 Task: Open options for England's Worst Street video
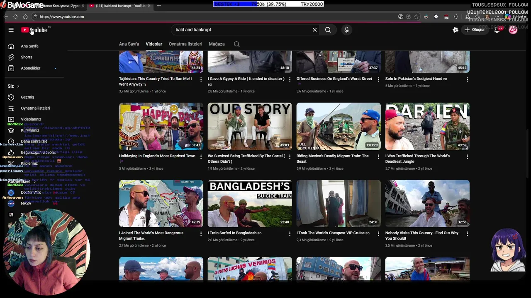pos(378,79)
